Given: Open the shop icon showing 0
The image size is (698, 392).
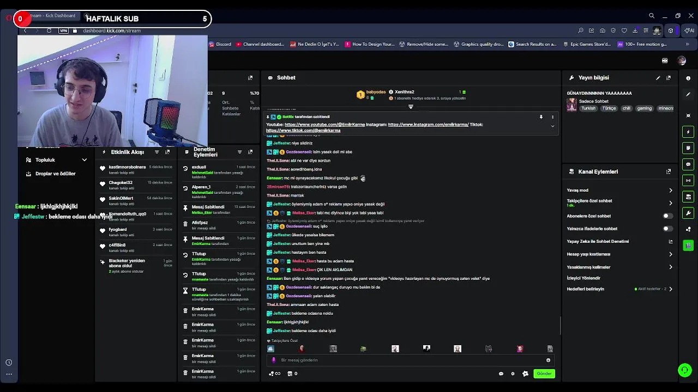Looking at the screenshot, I should [x=293, y=373].
